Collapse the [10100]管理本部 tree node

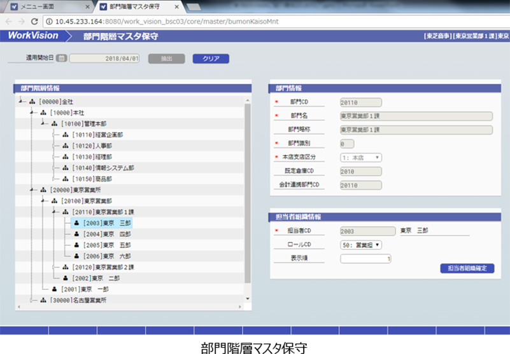[42, 124]
